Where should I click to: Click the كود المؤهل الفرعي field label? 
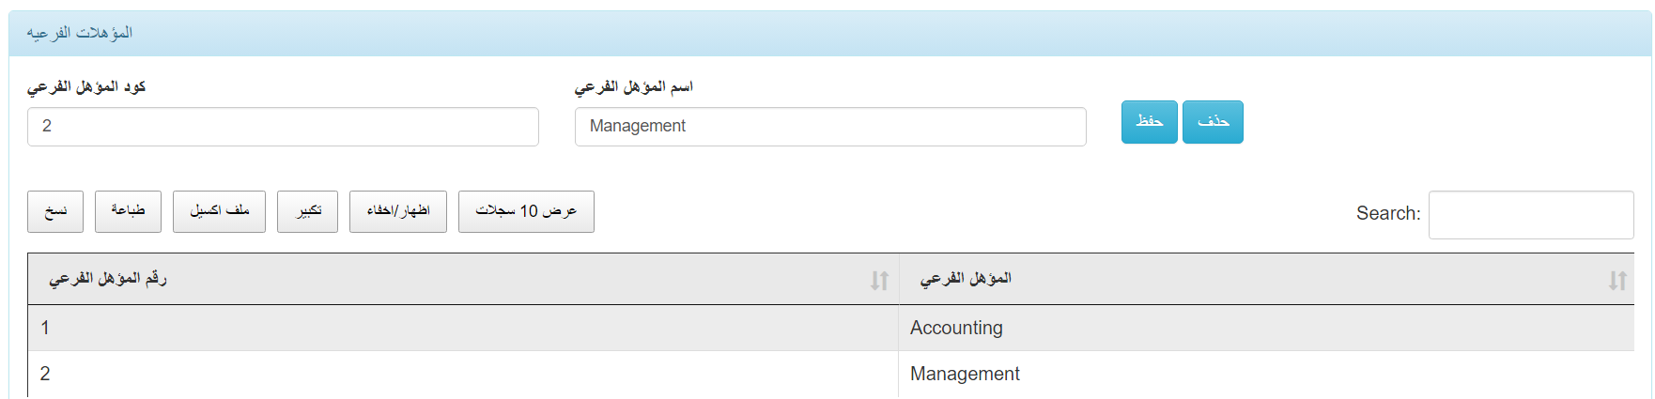click(x=86, y=87)
